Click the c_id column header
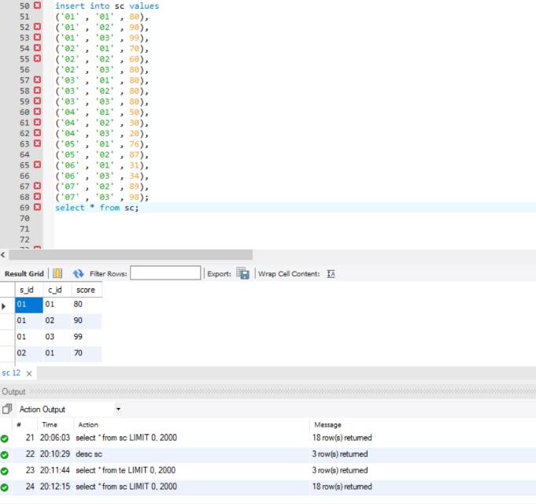 click(55, 291)
